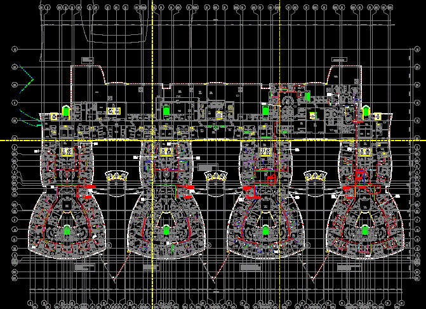426x309 pixels.
Task: Select the green block in third fan-shaped wing
Action: (x=265, y=231)
